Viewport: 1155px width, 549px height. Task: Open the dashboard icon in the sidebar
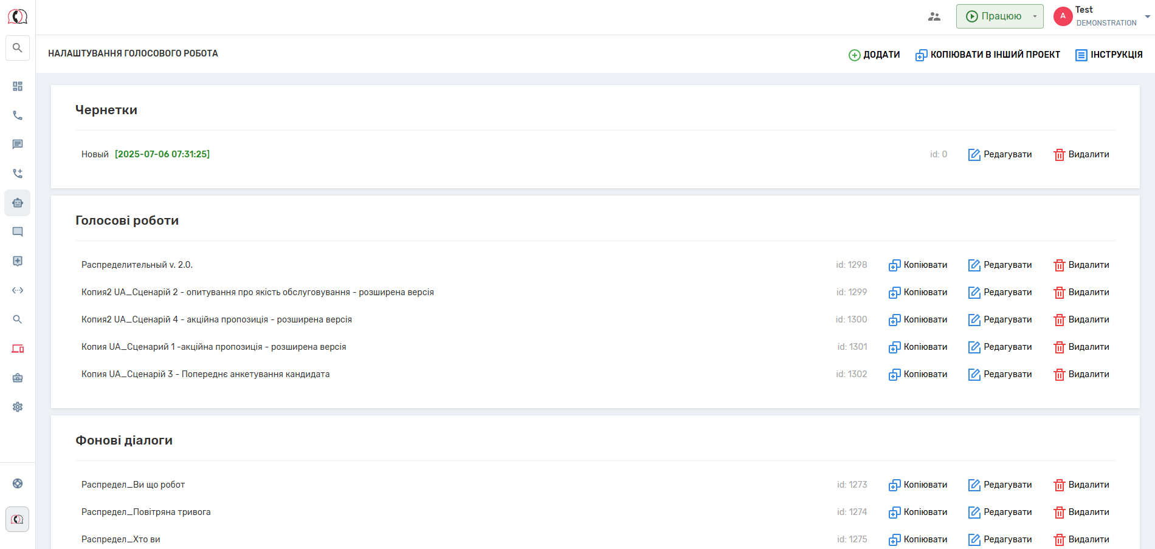pos(18,86)
